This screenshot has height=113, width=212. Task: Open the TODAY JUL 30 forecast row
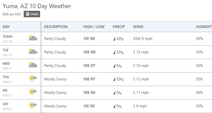[x=106, y=39]
